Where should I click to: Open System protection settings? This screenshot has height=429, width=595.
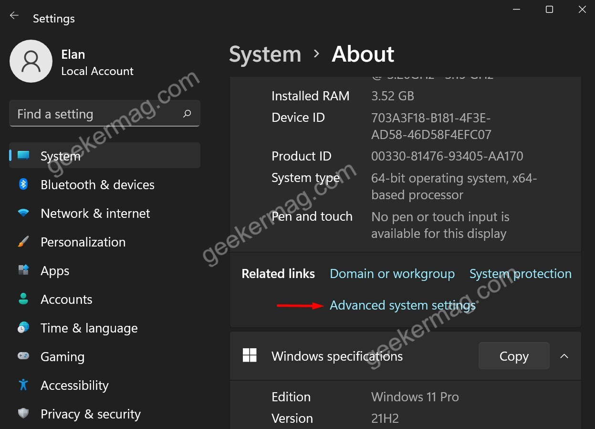click(x=520, y=273)
